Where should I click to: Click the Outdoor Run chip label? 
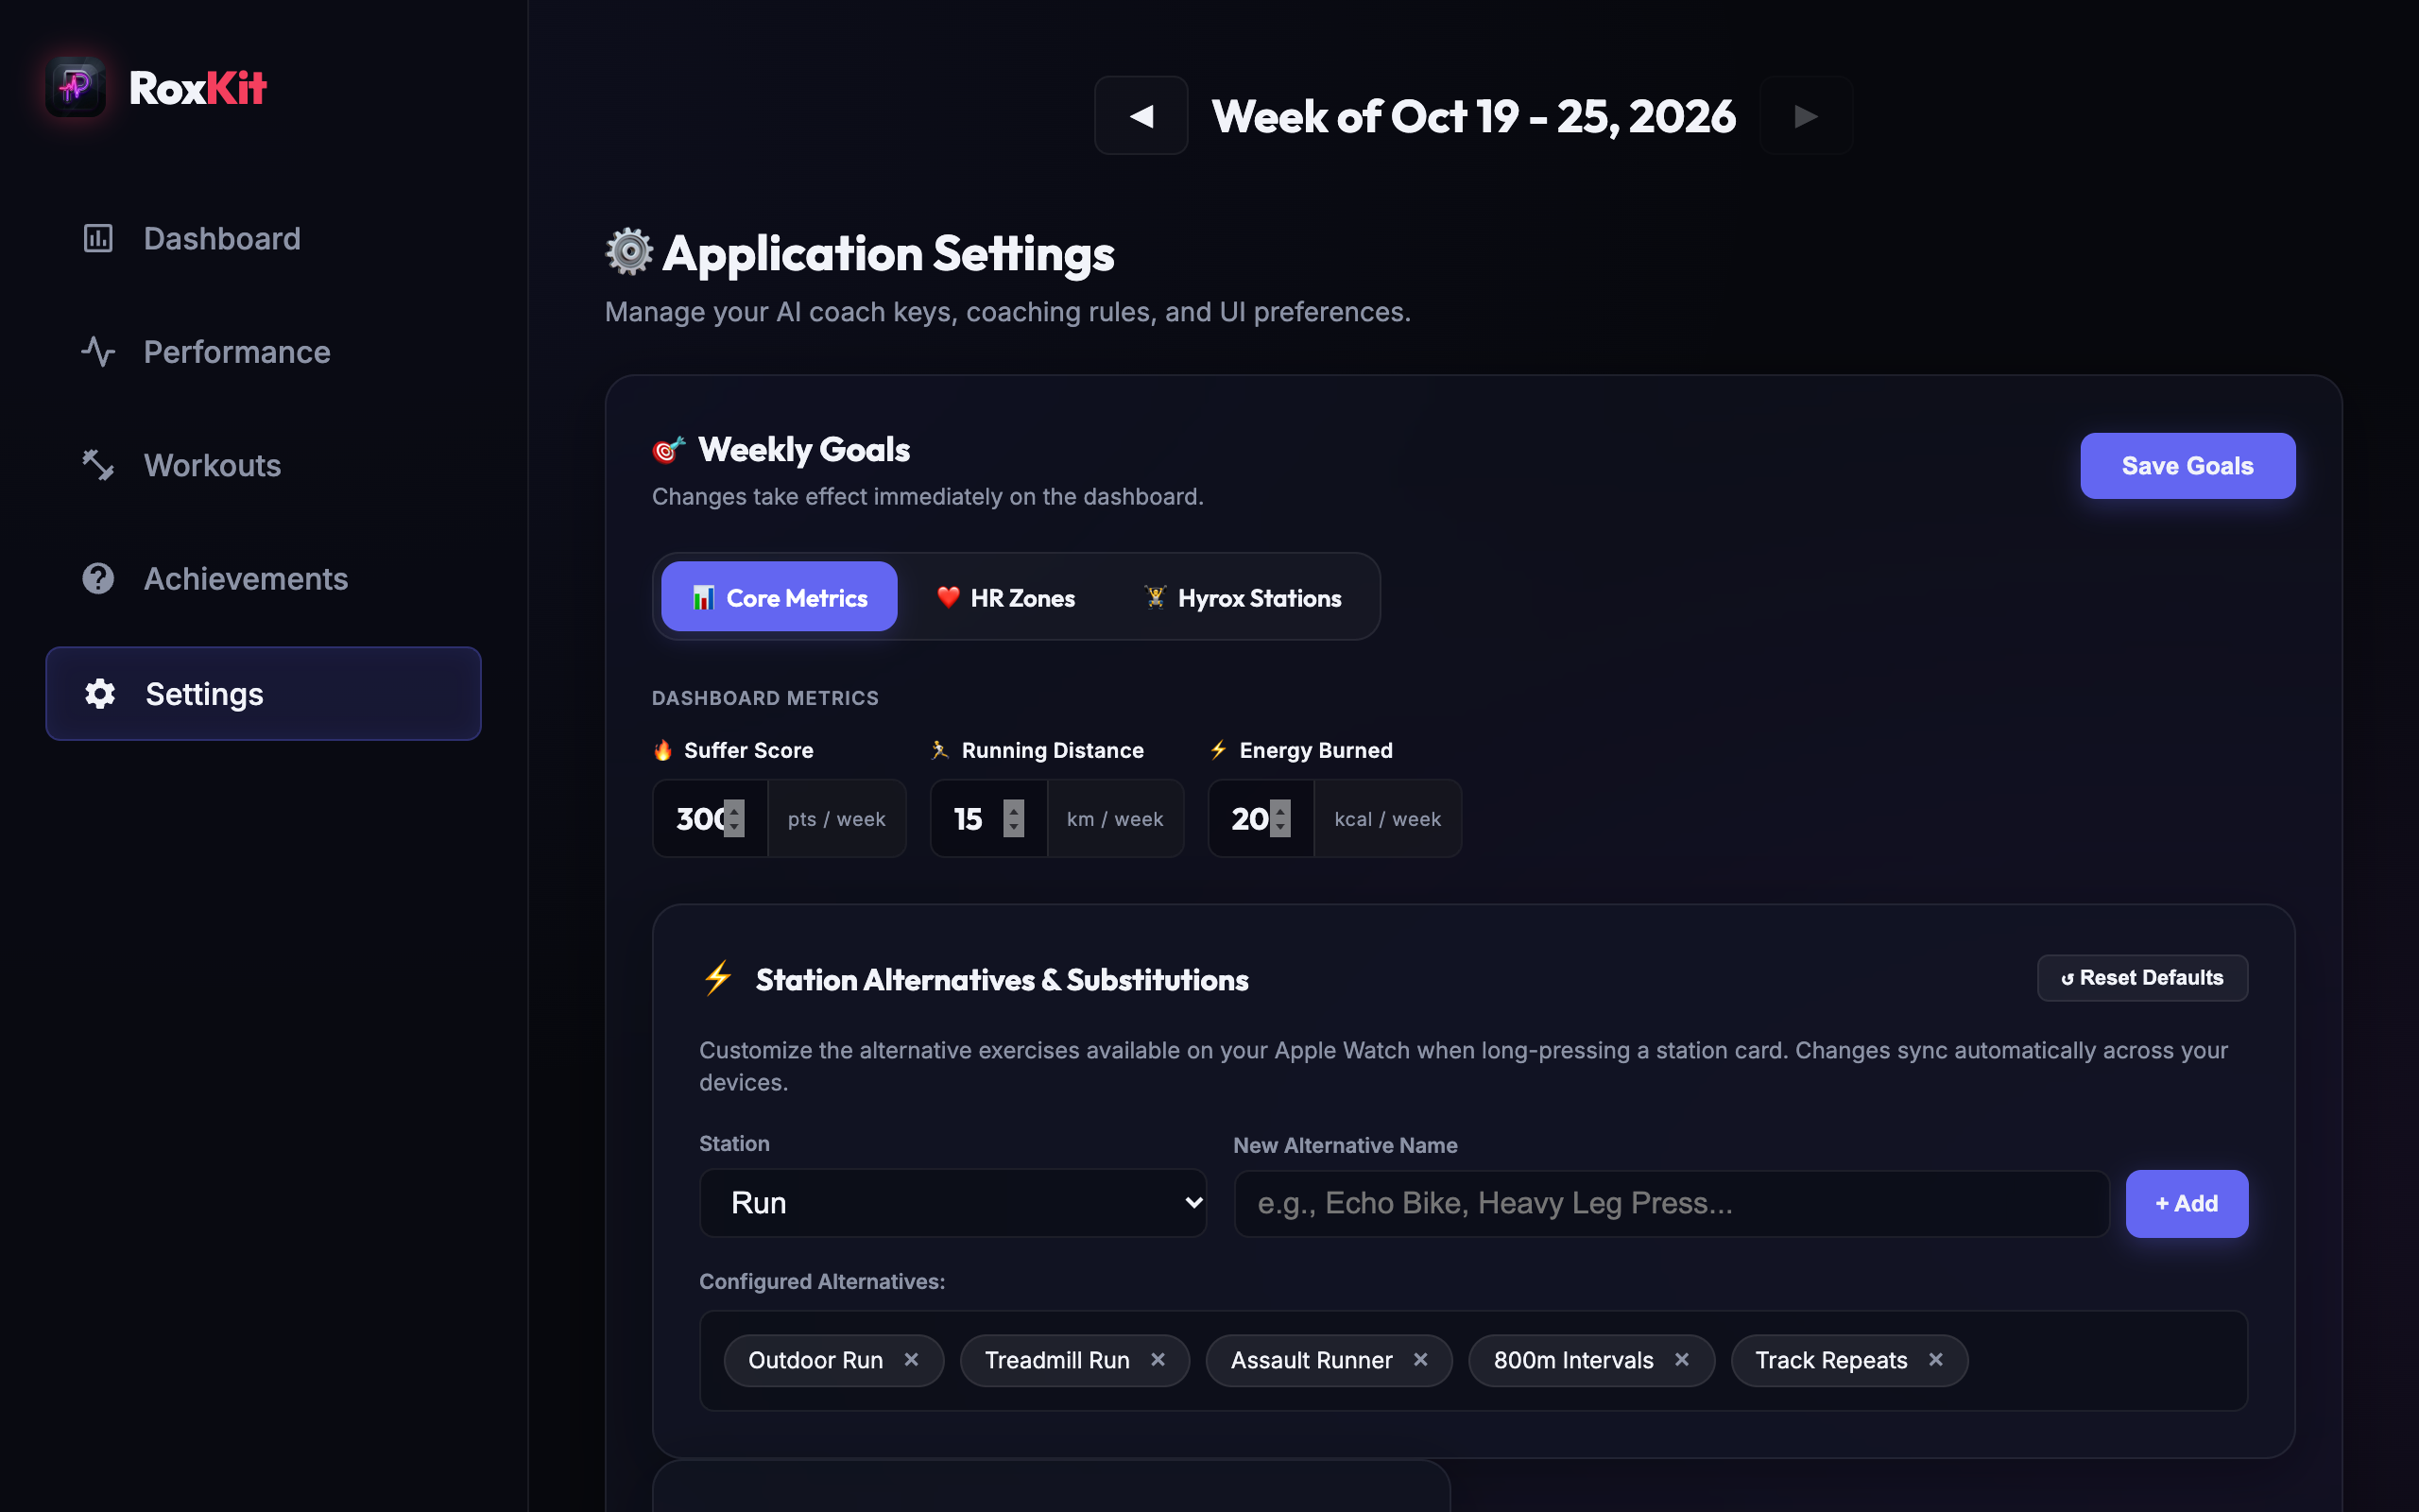click(815, 1360)
